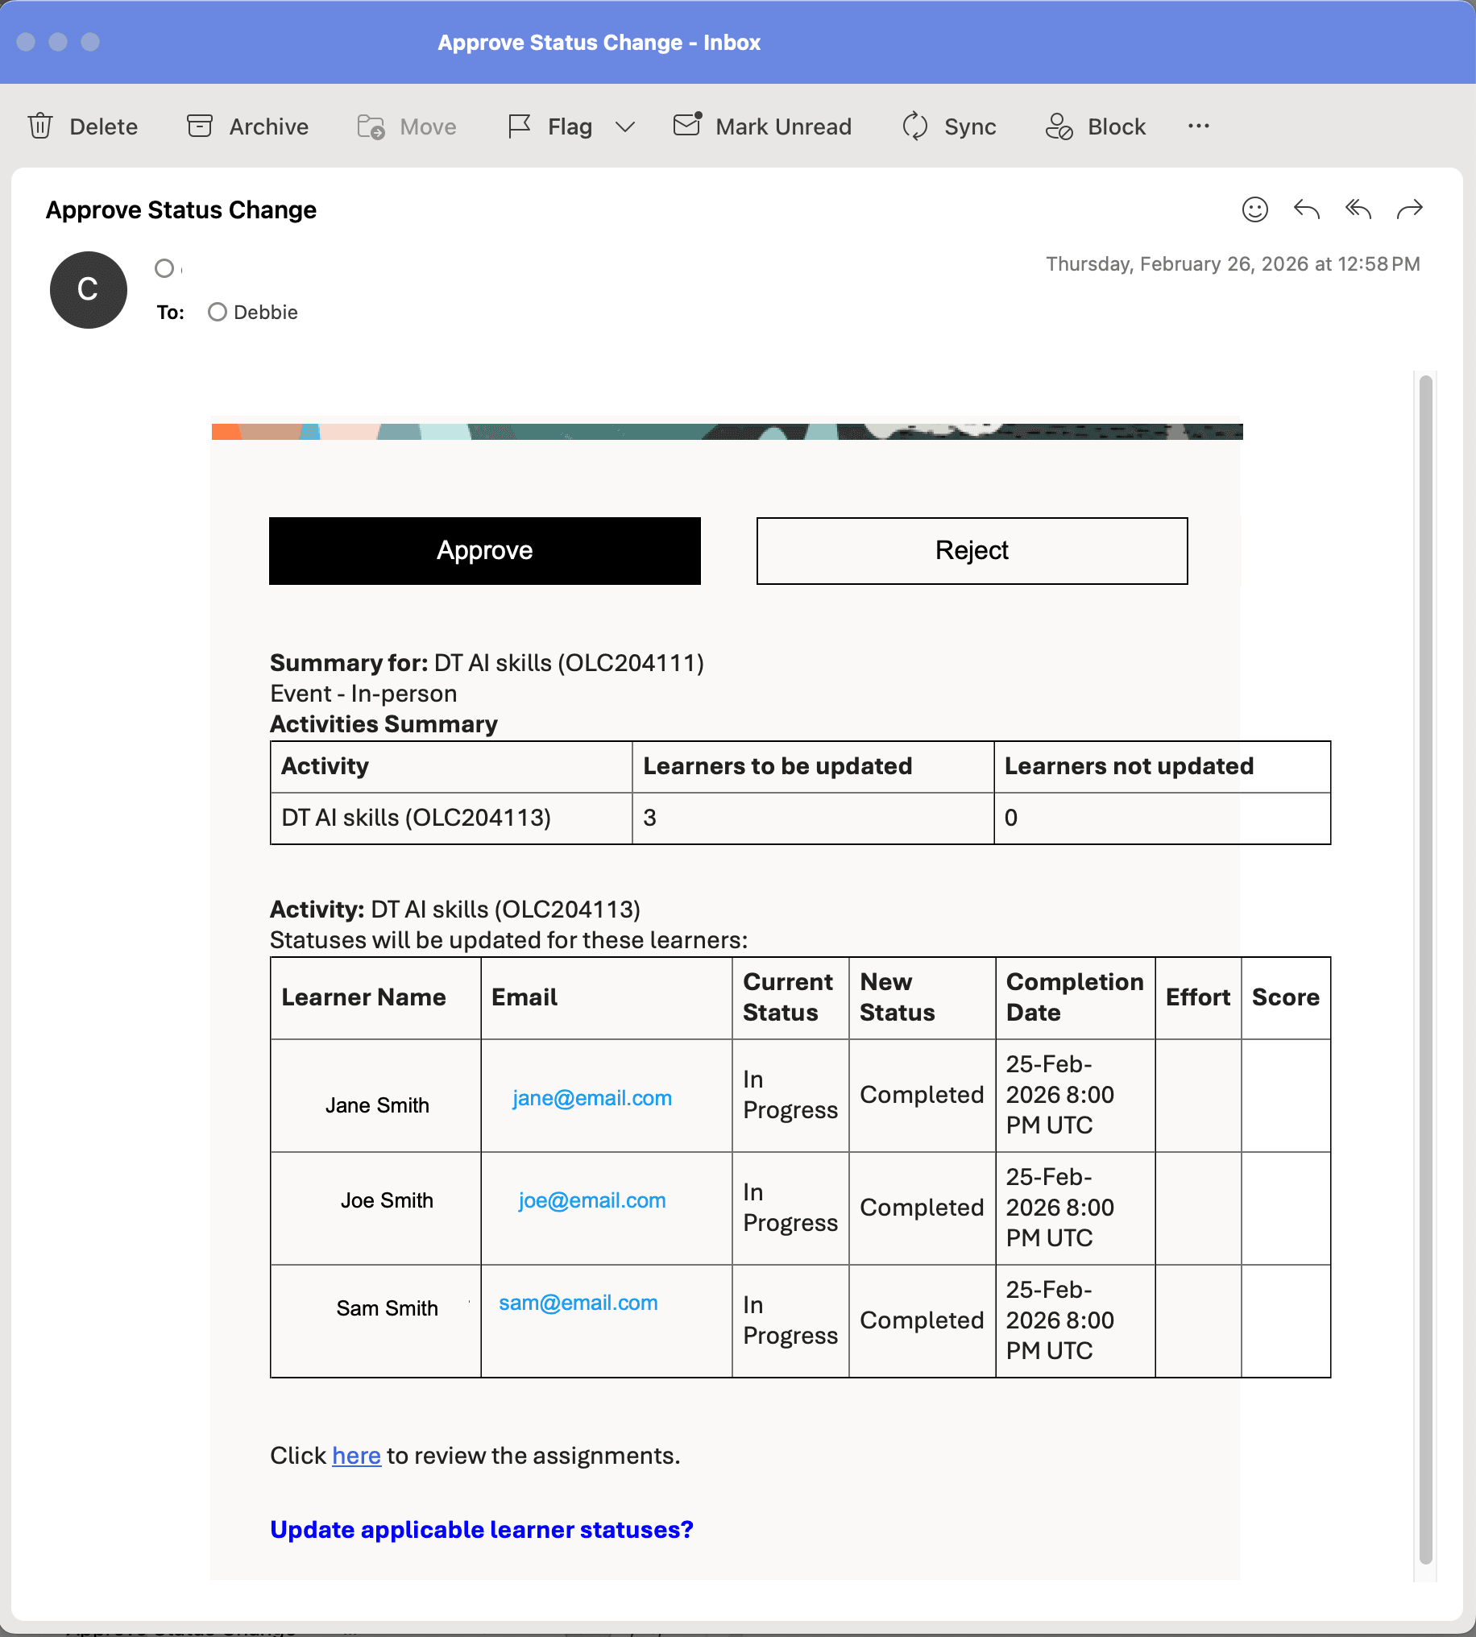Viewport: 1476px width, 1637px height.
Task: Click the Approve button
Action: (484, 550)
